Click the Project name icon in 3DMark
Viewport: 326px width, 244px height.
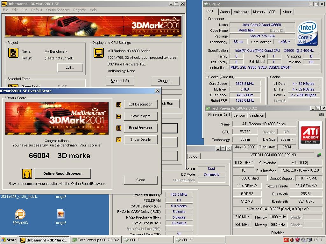(13, 53)
